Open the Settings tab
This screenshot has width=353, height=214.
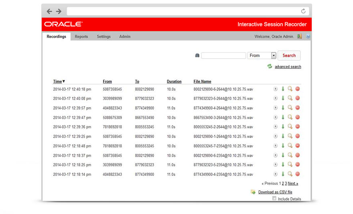pos(104,37)
